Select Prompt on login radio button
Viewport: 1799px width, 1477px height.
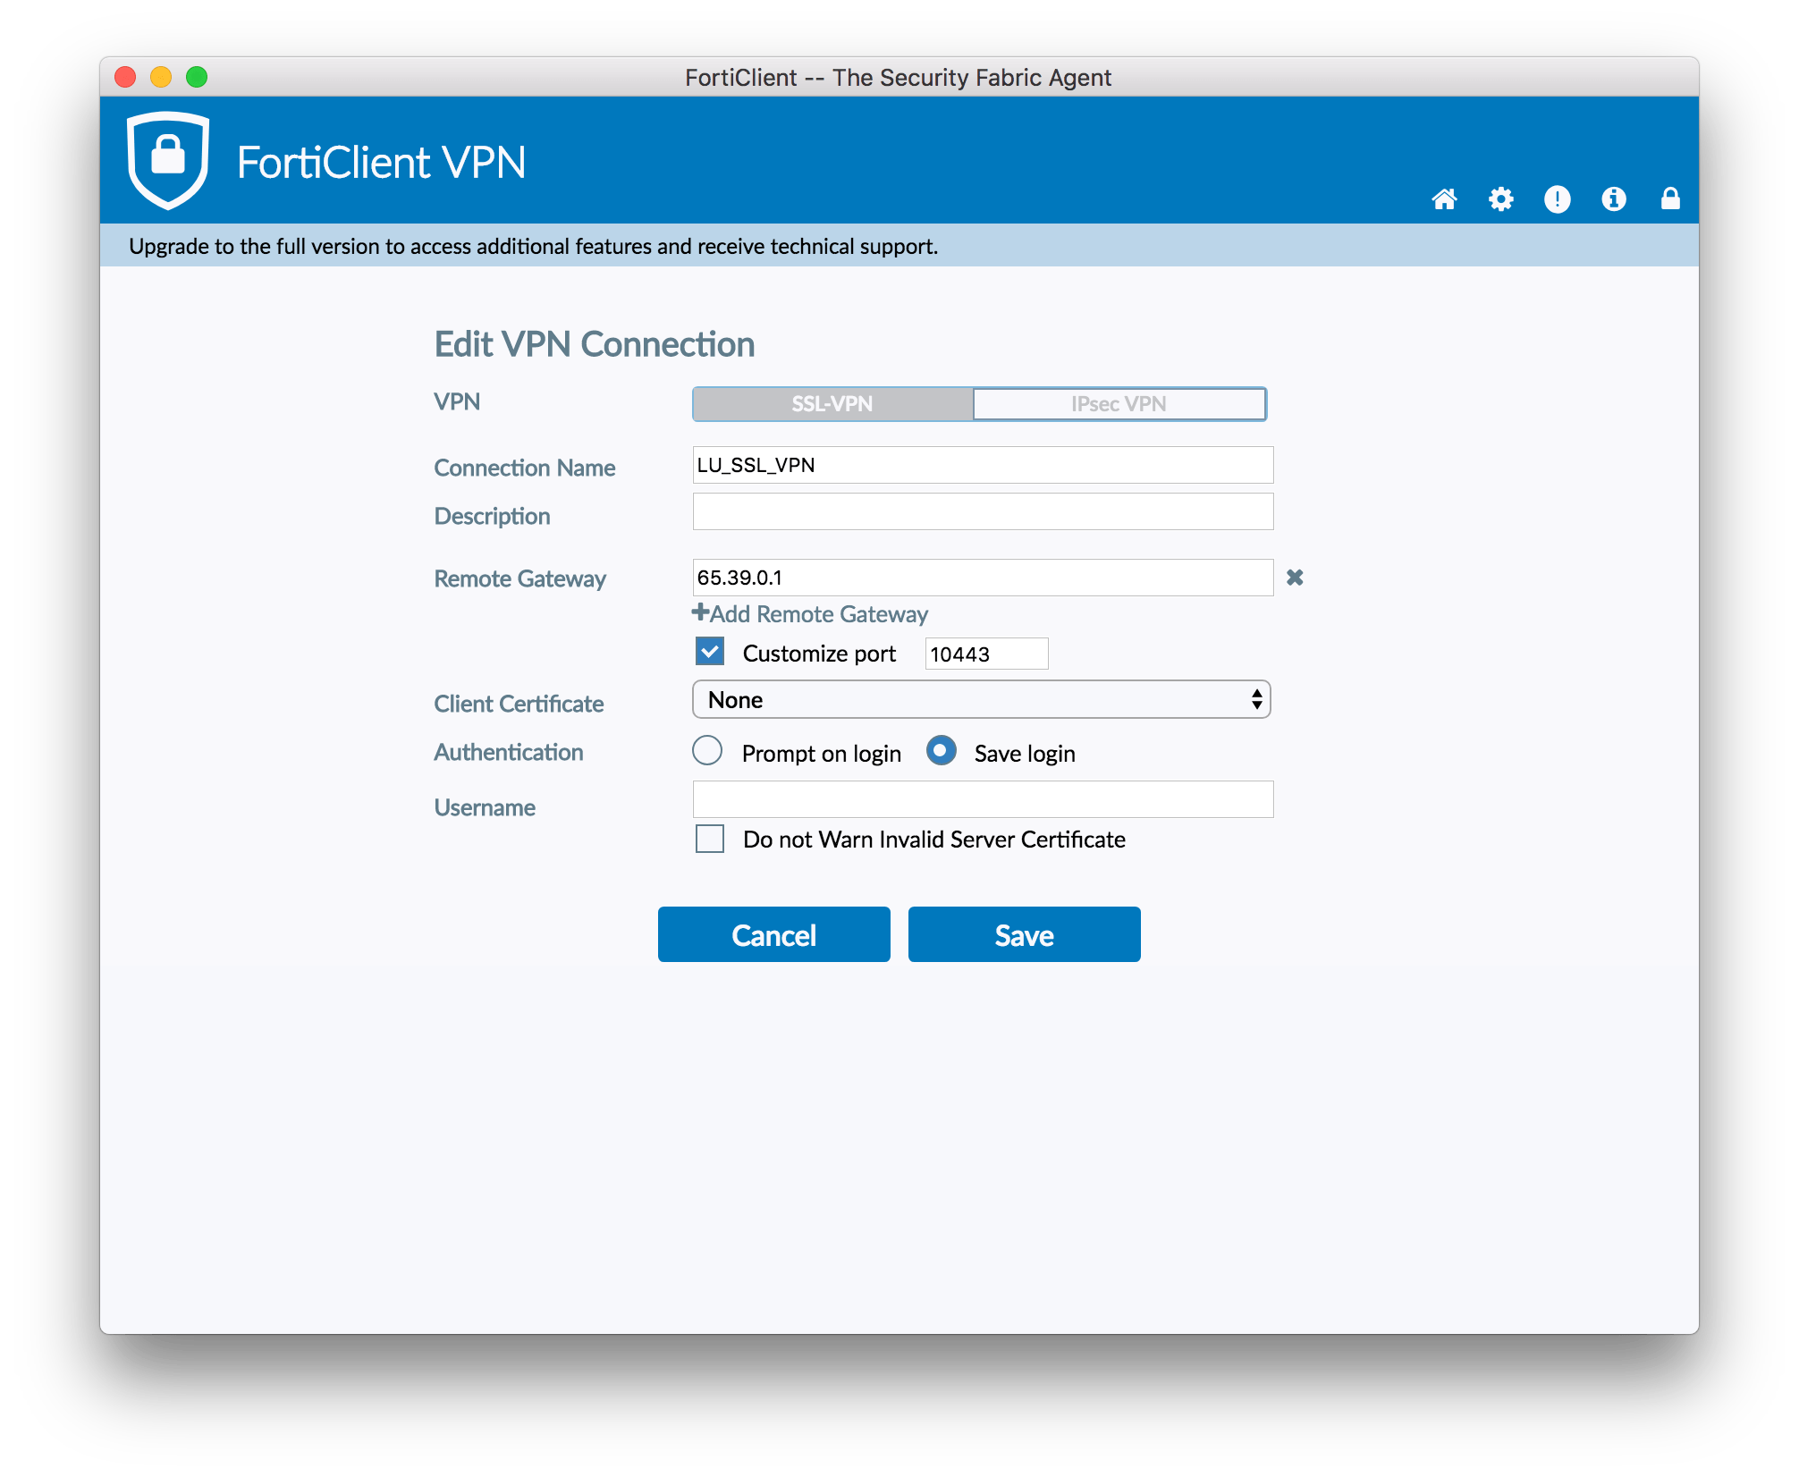coord(707,751)
